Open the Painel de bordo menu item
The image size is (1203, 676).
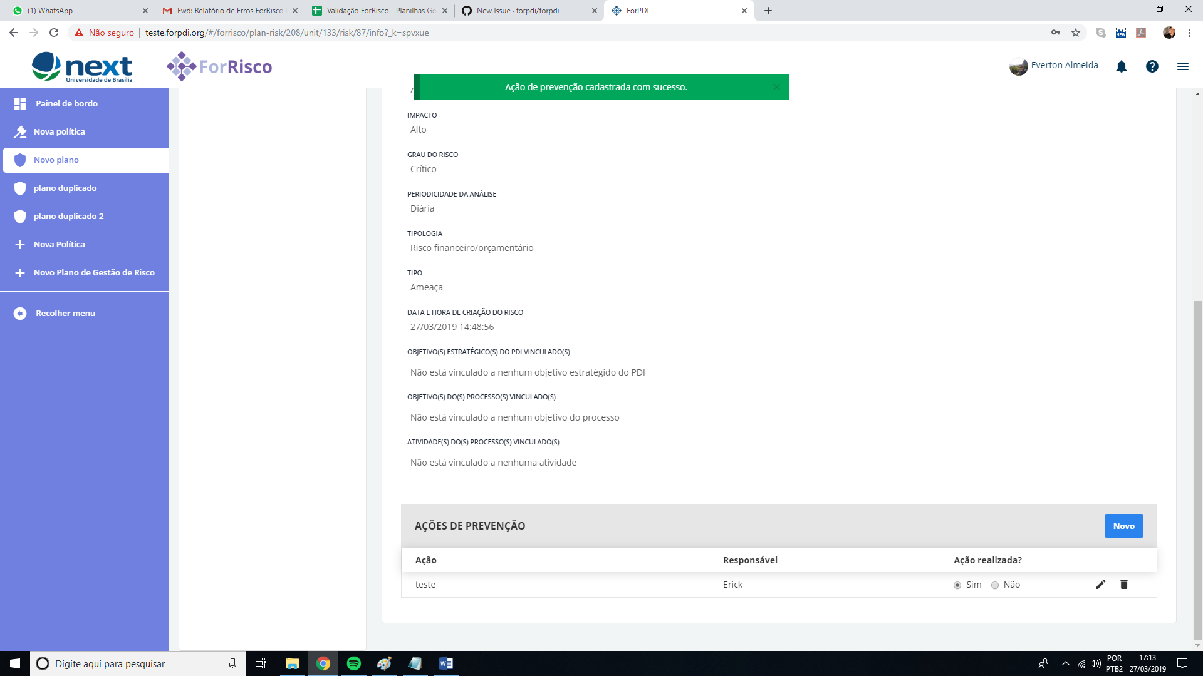click(66, 104)
